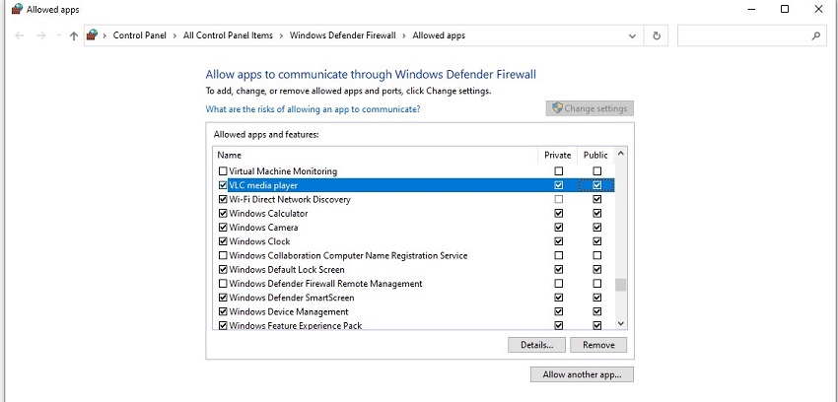Click the Allow another app button
The height and width of the screenshot is (402, 838).
[582, 374]
